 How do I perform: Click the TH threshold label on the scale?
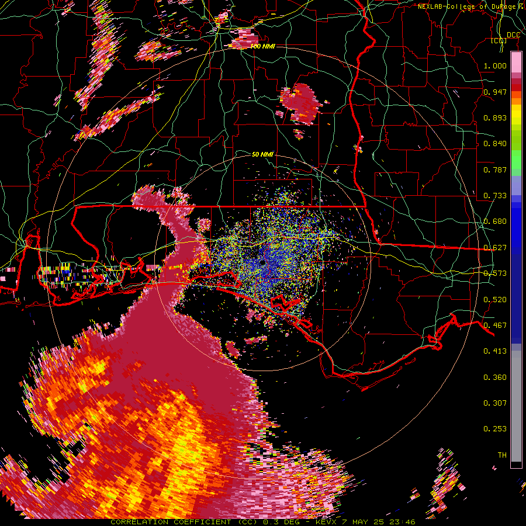coord(502,455)
